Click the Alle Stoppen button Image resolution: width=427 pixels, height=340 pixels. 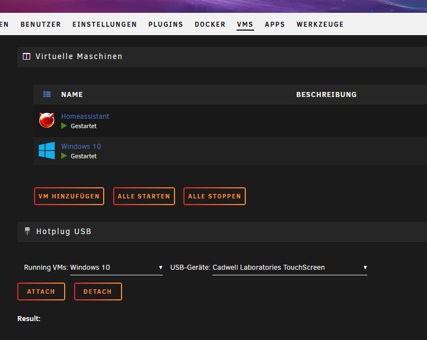pos(215,196)
